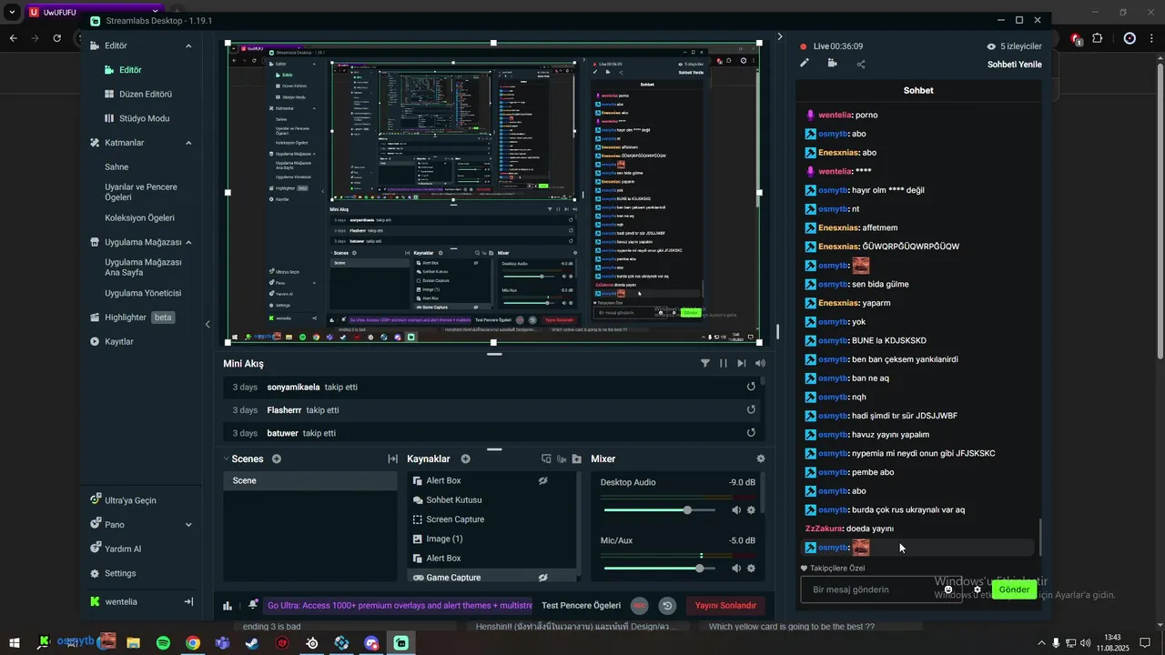This screenshot has height=655, width=1165.
Task: Open scene transitions next to Scenes
Action: 393,458
